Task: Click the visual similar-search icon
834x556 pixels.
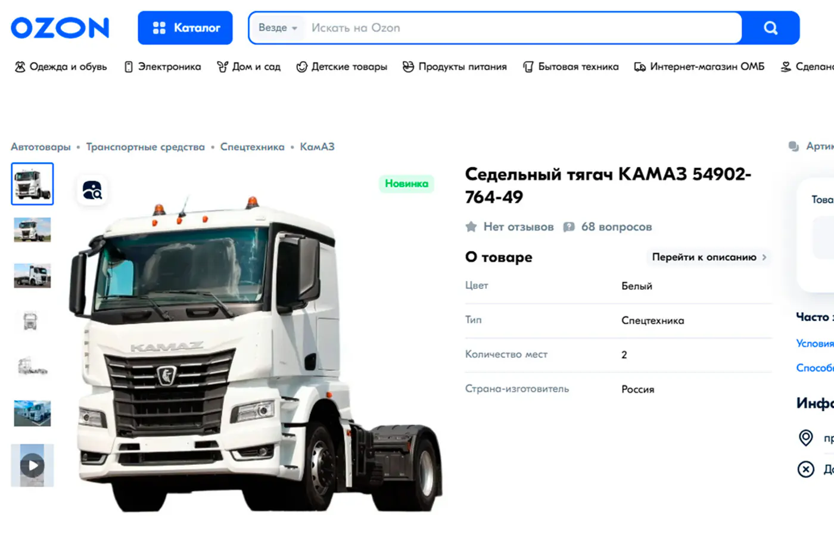Action: [92, 190]
